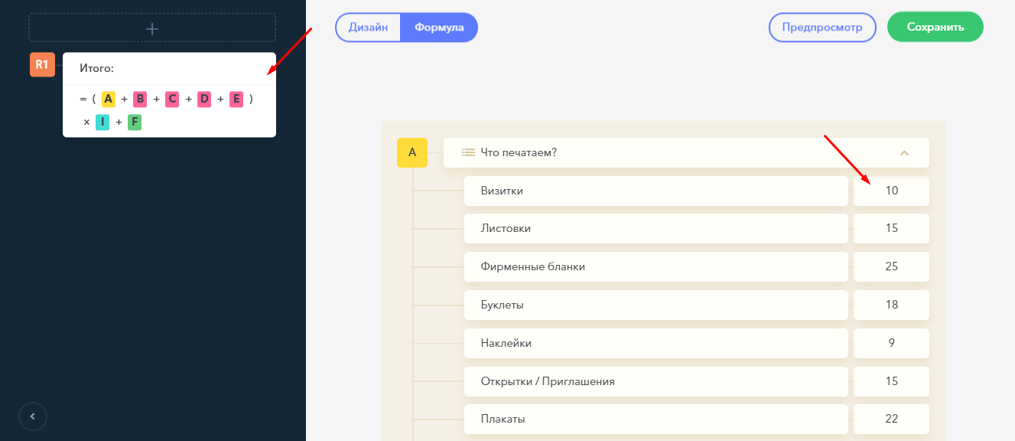Select the Плакаты option
The image size is (1015, 441).
pos(656,419)
